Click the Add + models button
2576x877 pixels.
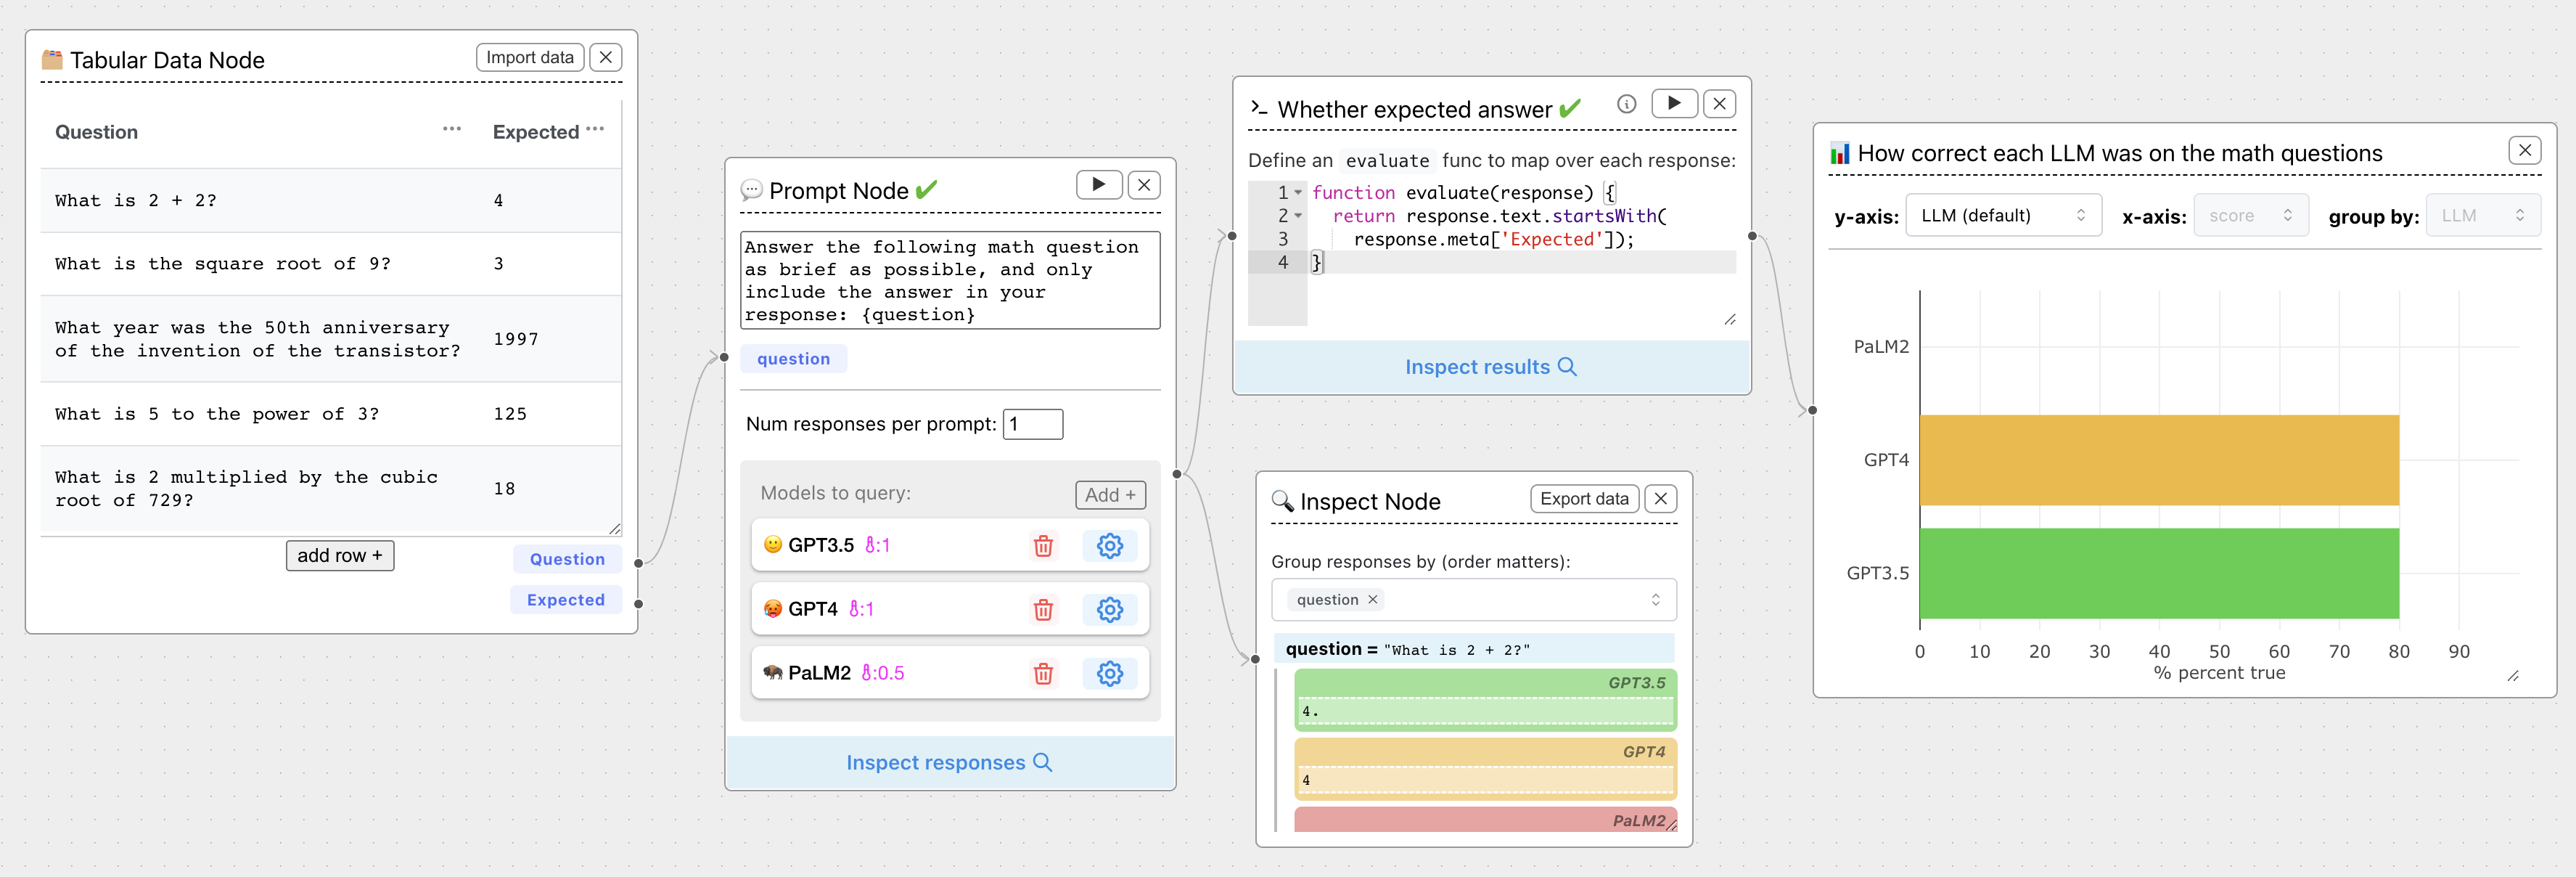point(1109,495)
